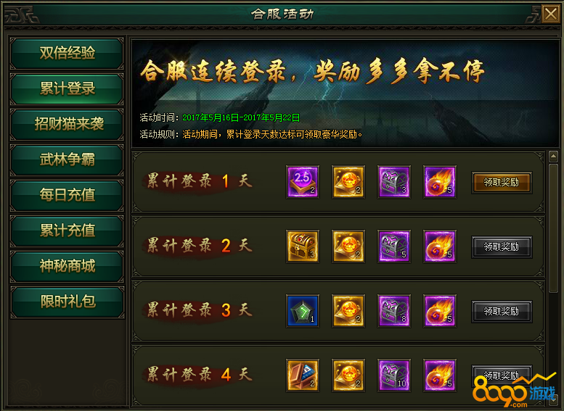Click the purple chest with count 10 in the day 4 row
Screen dimensions: 564x411
point(394,375)
